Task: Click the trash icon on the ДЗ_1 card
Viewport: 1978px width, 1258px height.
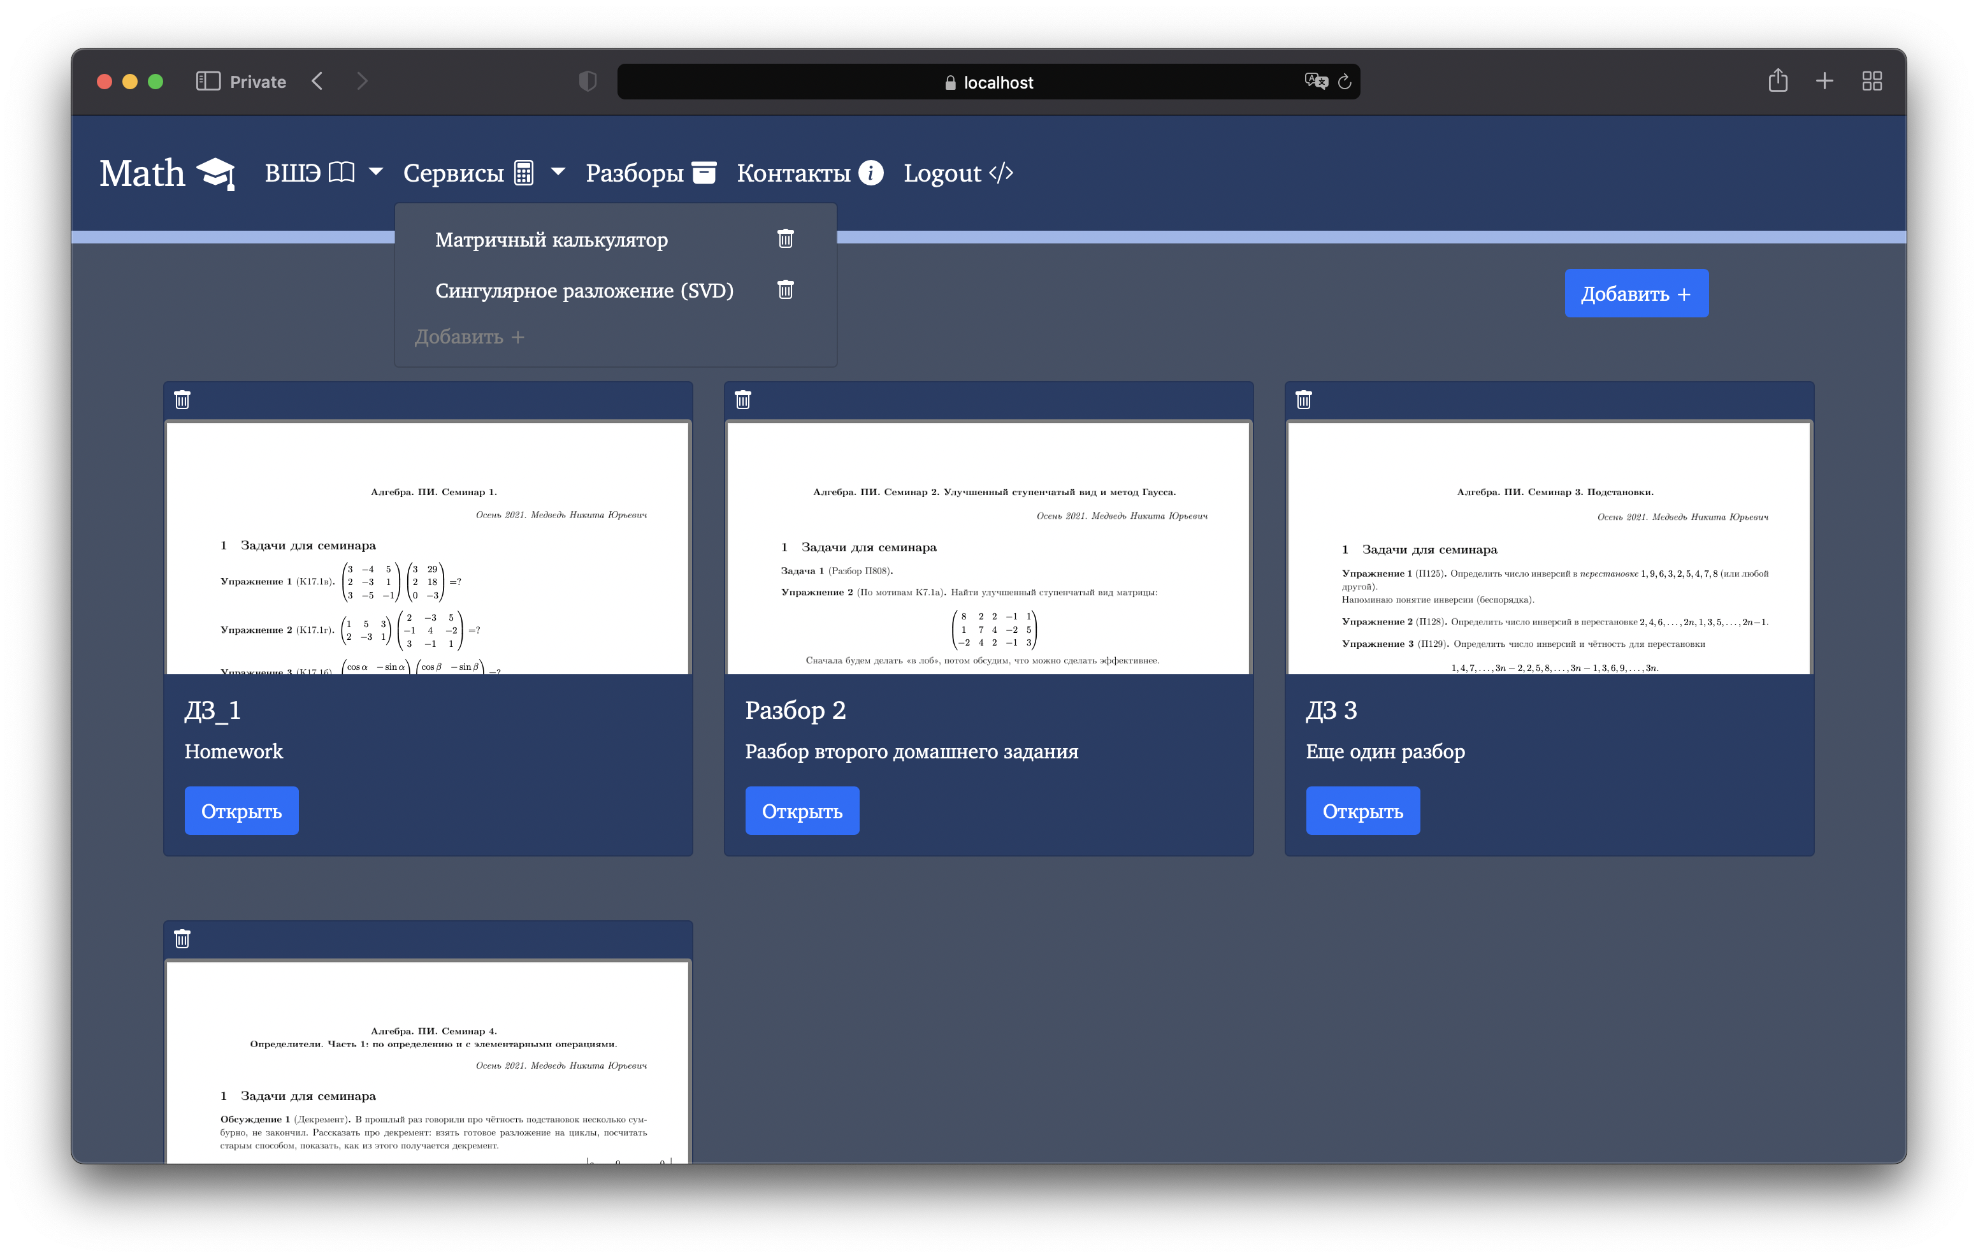Action: pyautogui.click(x=182, y=400)
